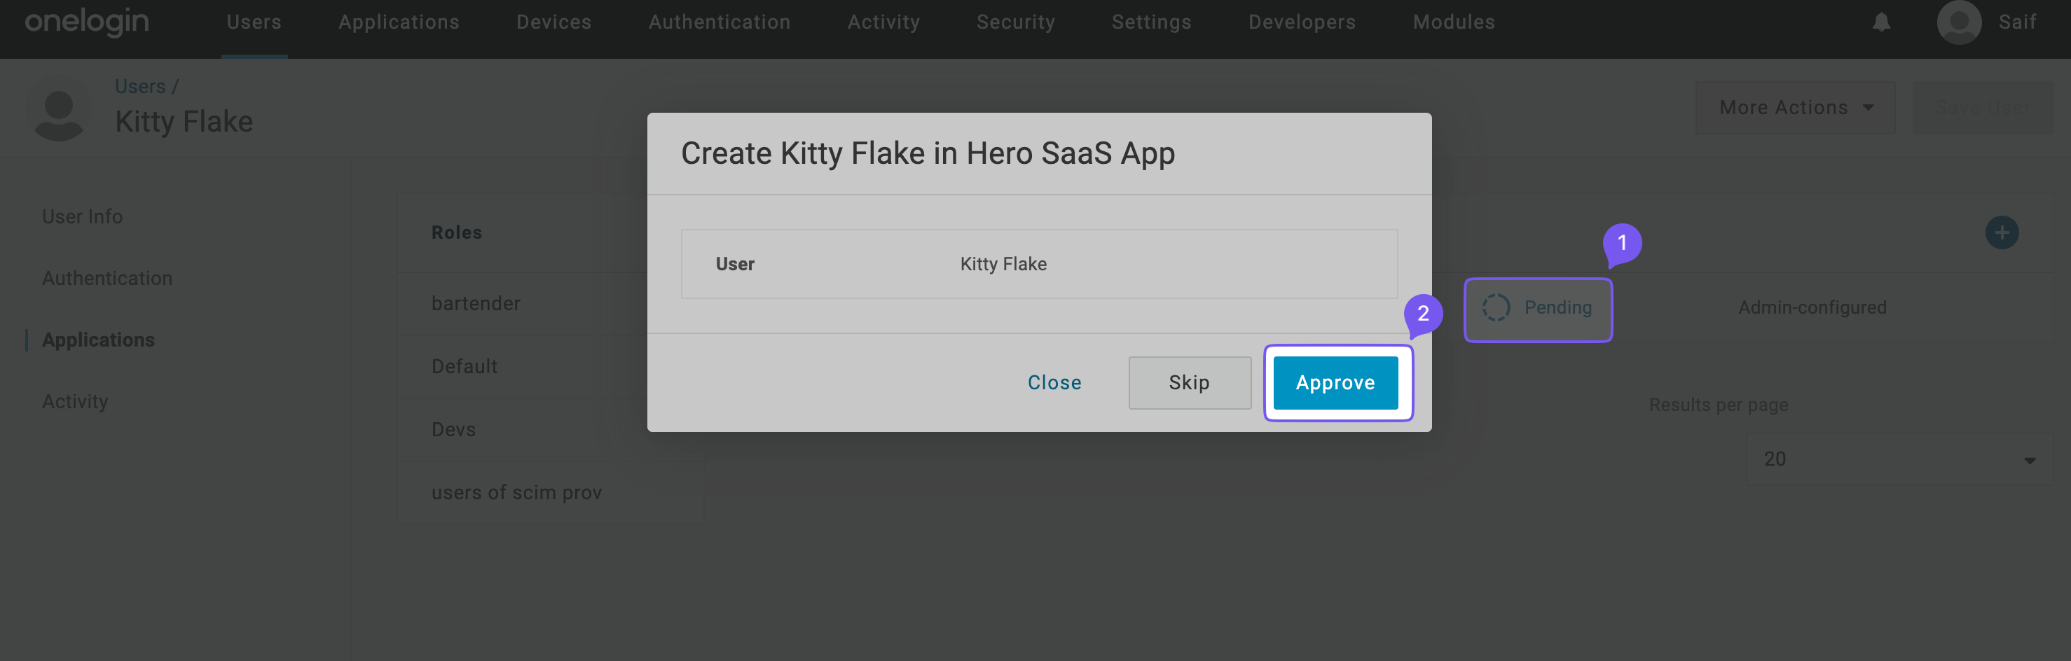Select Devices in the top navigation

click(553, 22)
